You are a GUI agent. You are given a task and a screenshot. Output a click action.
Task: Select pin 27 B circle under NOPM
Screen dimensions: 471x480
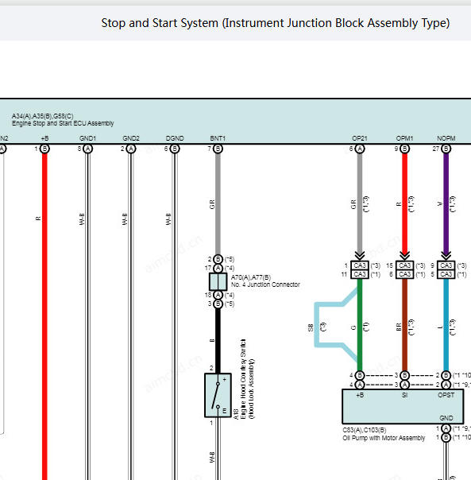pos(446,149)
